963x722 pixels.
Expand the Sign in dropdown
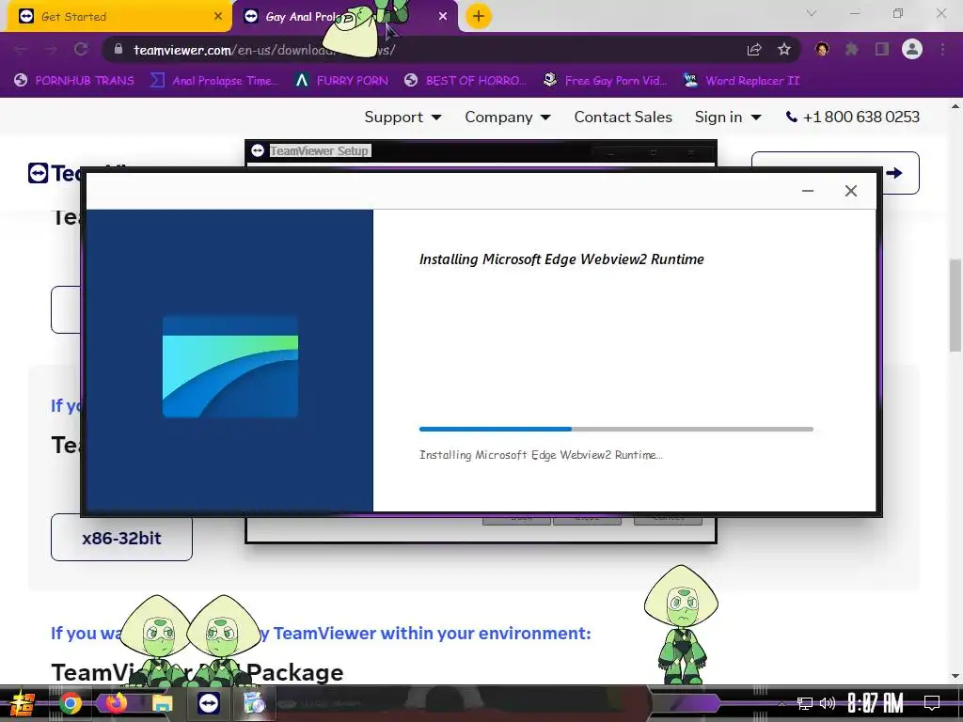pos(728,117)
